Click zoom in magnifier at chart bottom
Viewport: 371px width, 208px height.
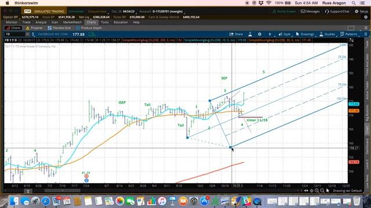317,191
